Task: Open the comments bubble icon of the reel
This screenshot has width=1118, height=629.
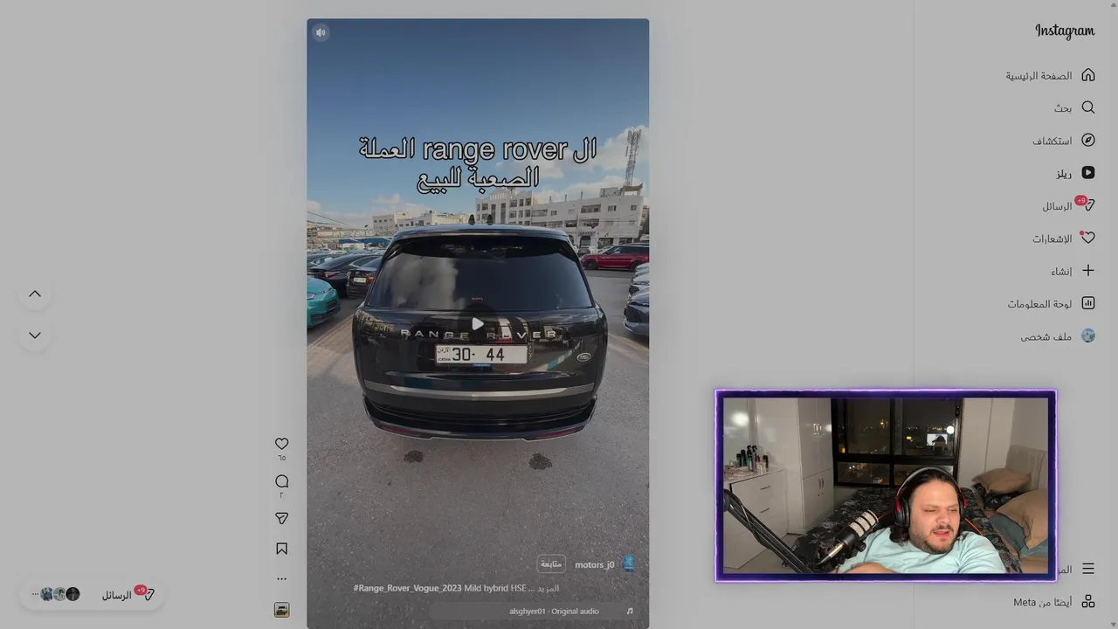Action: 281,481
